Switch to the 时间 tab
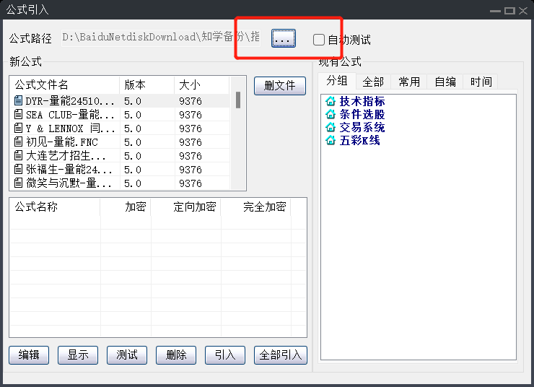The height and width of the screenshot is (387, 534). 481,82
